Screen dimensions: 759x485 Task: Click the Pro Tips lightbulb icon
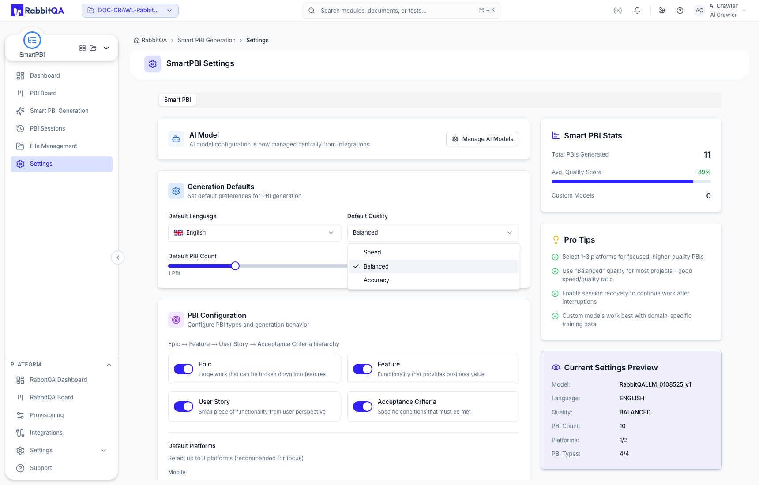point(556,240)
